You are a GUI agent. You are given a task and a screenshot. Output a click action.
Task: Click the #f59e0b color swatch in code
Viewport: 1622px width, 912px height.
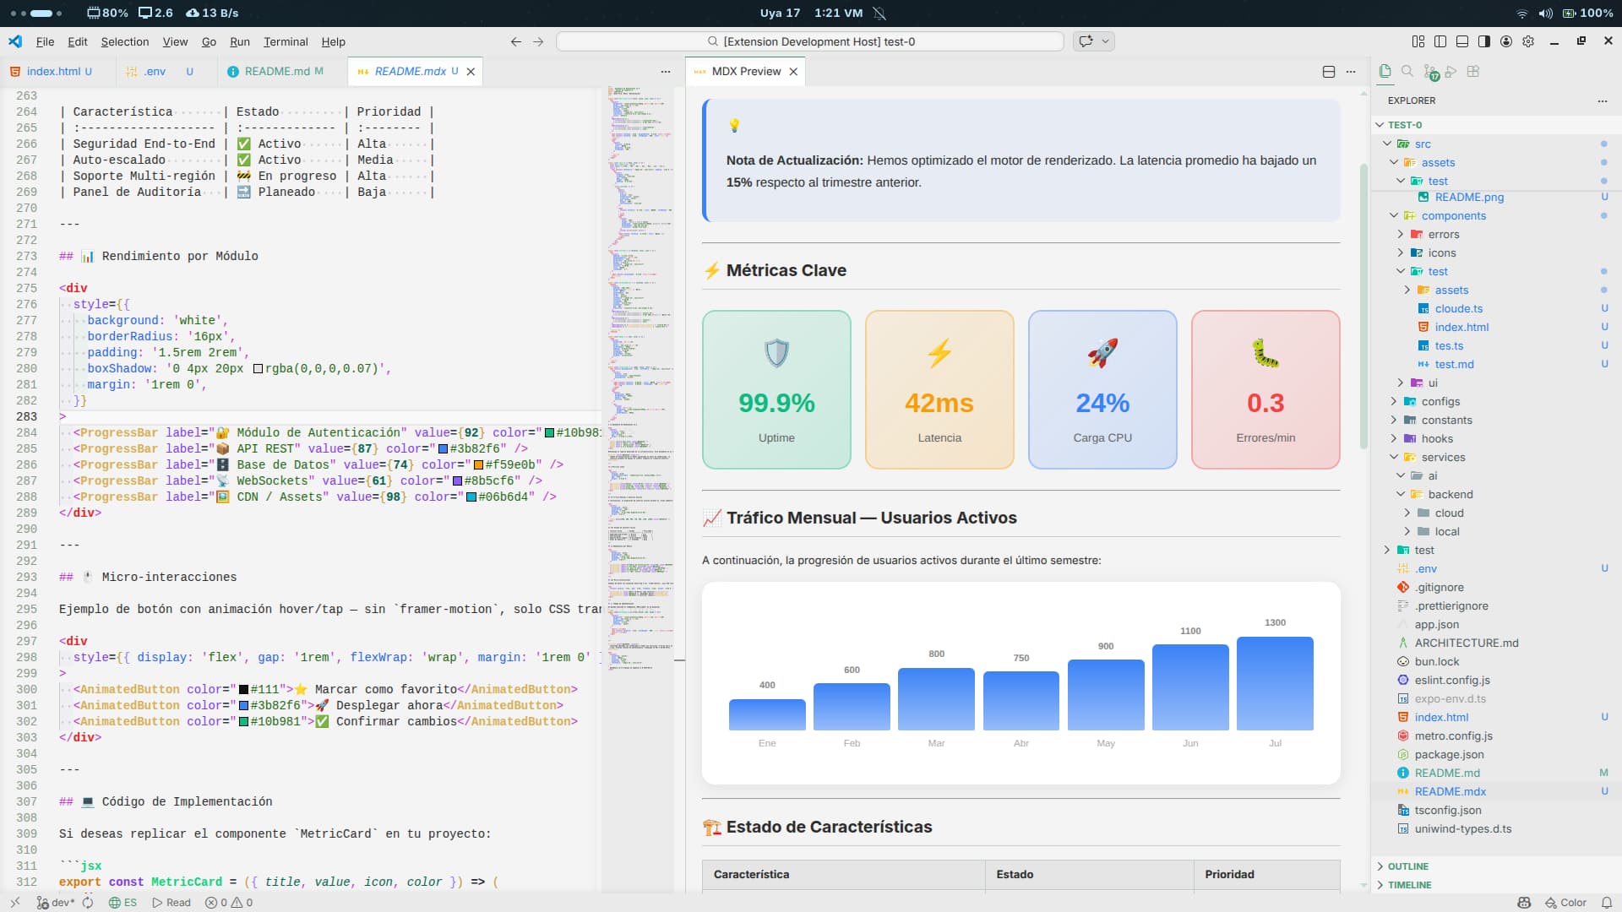pos(478,465)
